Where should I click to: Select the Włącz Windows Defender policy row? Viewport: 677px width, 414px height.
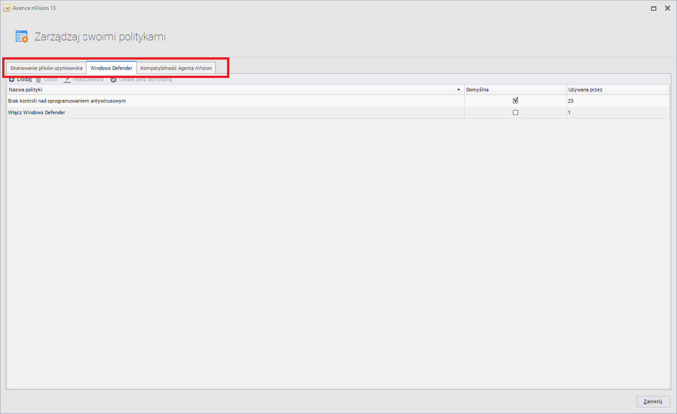tap(37, 112)
